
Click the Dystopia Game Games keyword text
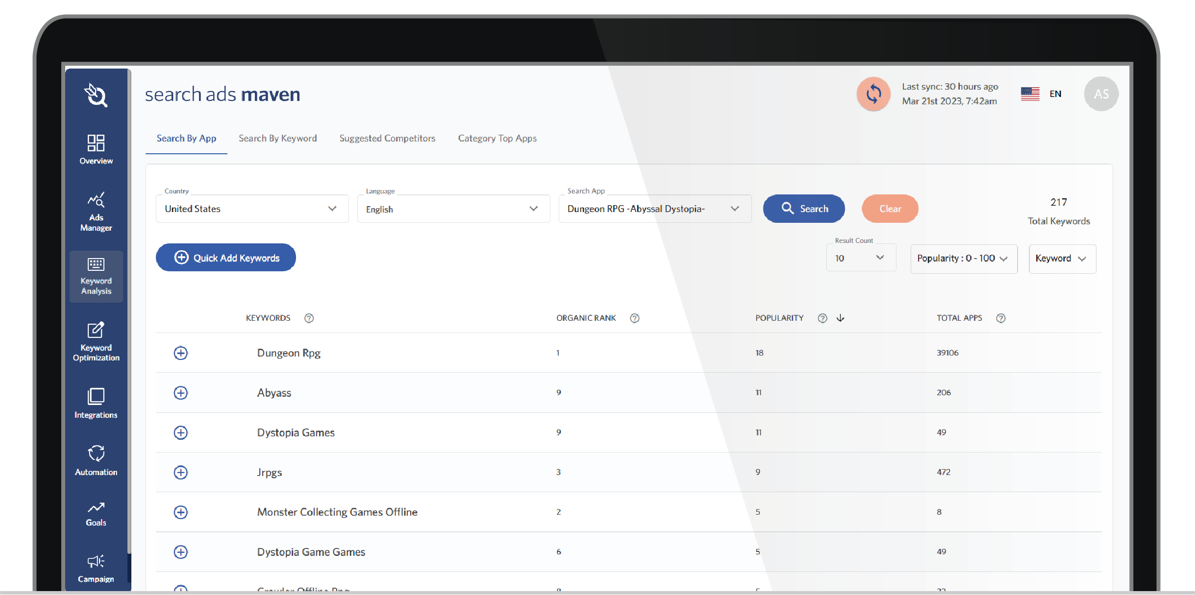tap(311, 552)
